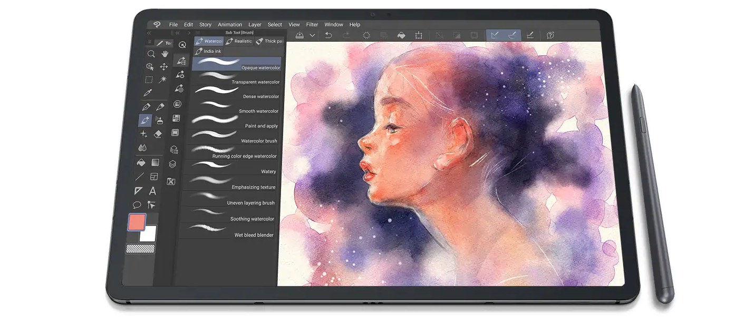Collapse the tool palette with double chevron
The width and height of the screenshot is (745, 331).
(x=149, y=33)
